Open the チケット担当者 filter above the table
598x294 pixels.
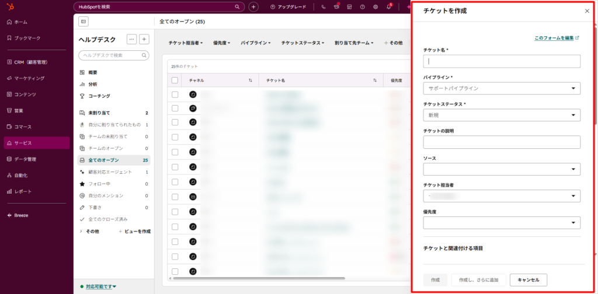click(186, 43)
